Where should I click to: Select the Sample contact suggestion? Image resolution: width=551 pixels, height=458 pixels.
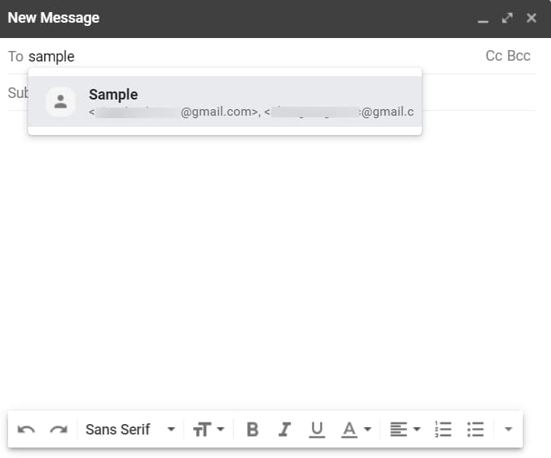click(x=242, y=102)
